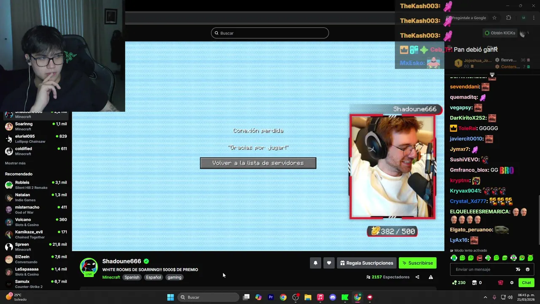Open LaSapaaaaa recommended channel
This screenshot has width=540, height=304.
(36, 271)
